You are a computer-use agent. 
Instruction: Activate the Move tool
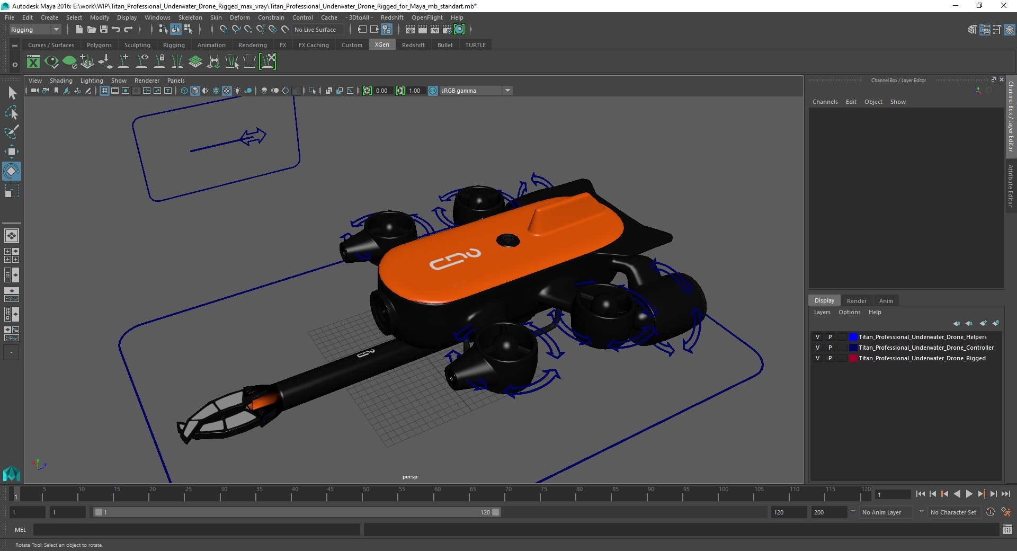[x=12, y=152]
